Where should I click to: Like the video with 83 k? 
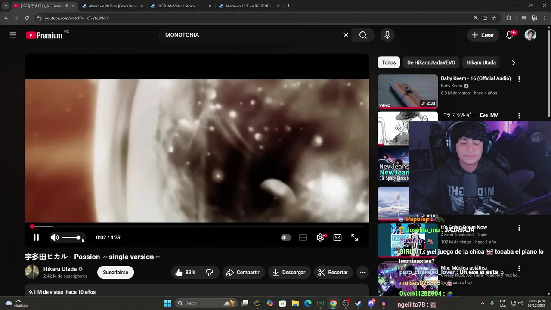point(185,273)
